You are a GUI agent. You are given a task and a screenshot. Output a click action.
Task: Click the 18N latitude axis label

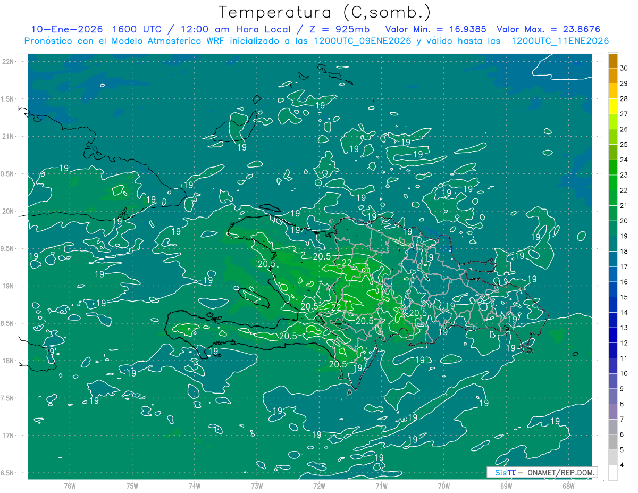[x=9, y=361]
